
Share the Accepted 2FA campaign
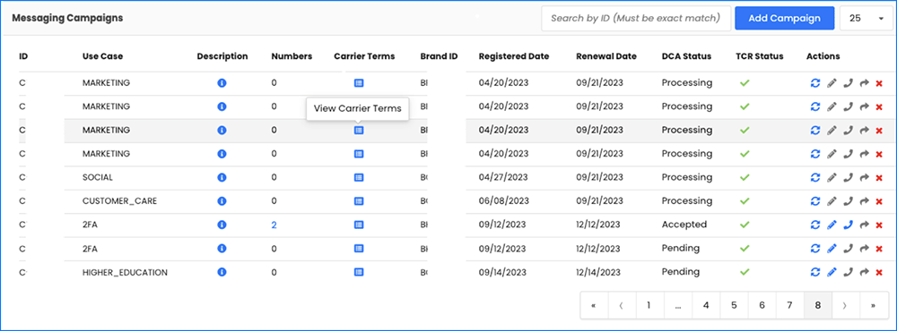coord(864,225)
